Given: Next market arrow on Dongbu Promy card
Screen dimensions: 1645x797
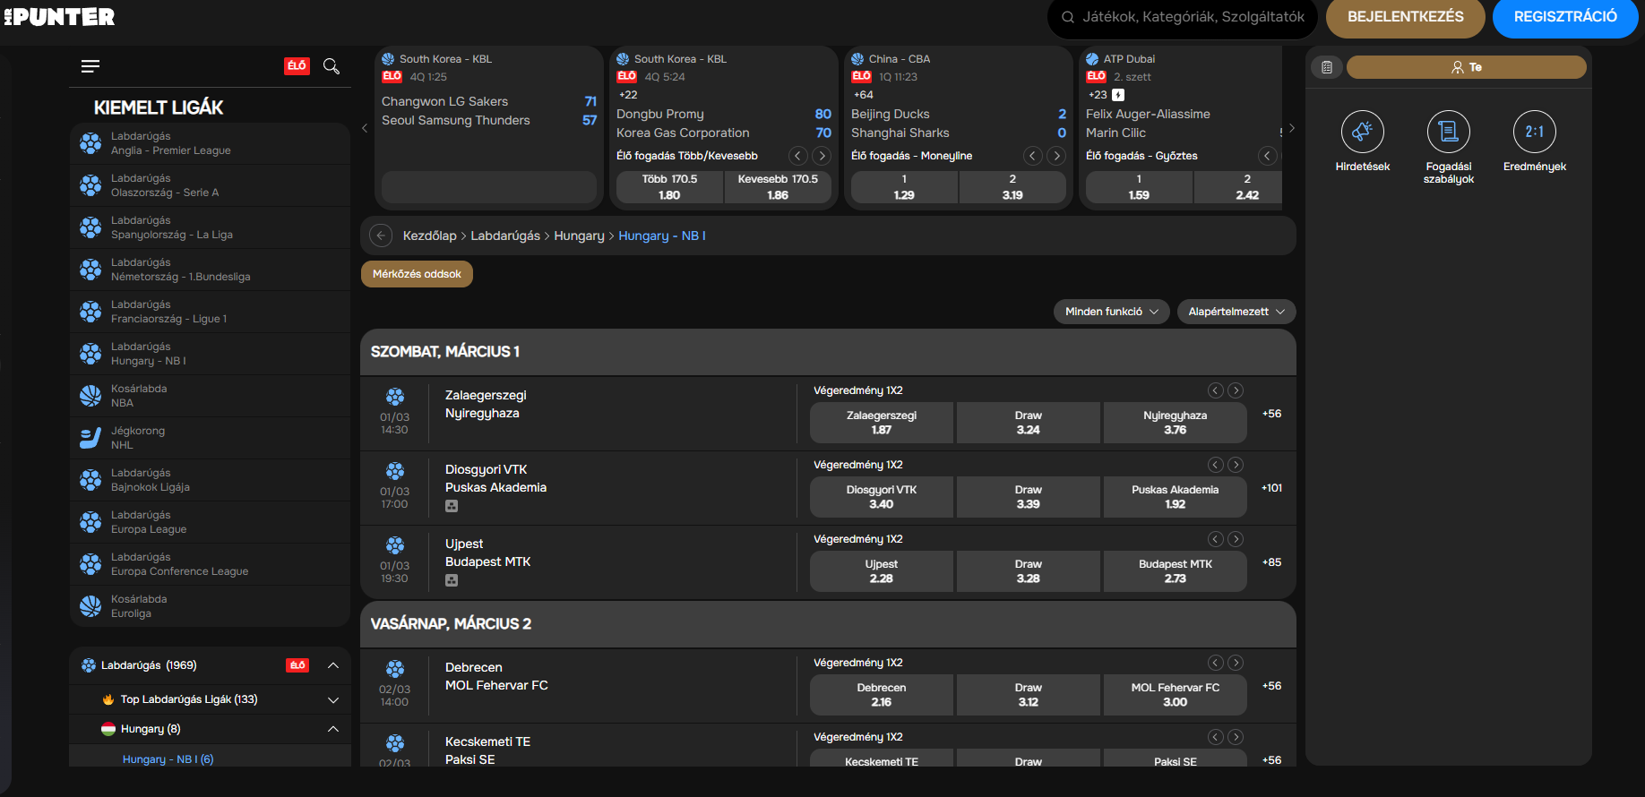Looking at the screenshot, I should (822, 156).
